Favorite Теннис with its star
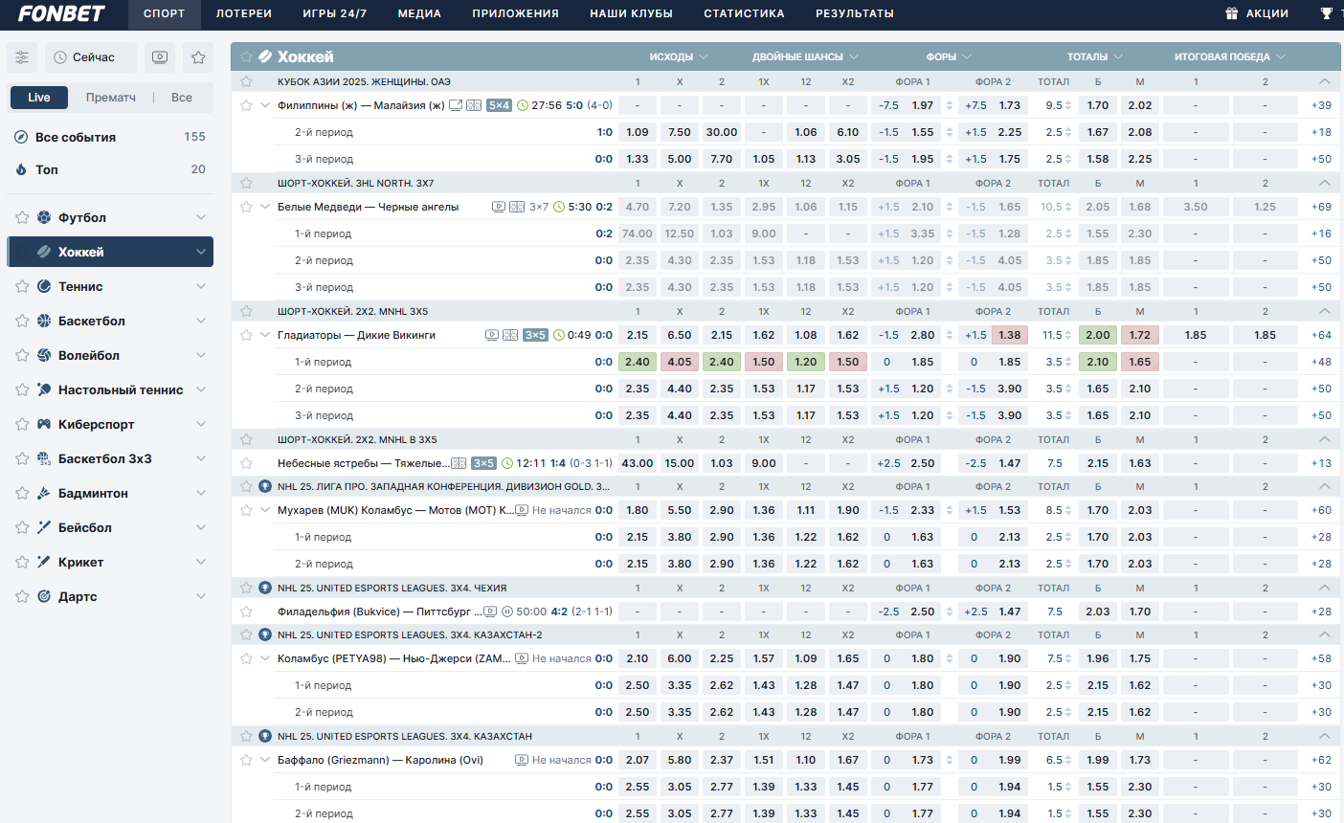1344x823 pixels. [x=22, y=286]
